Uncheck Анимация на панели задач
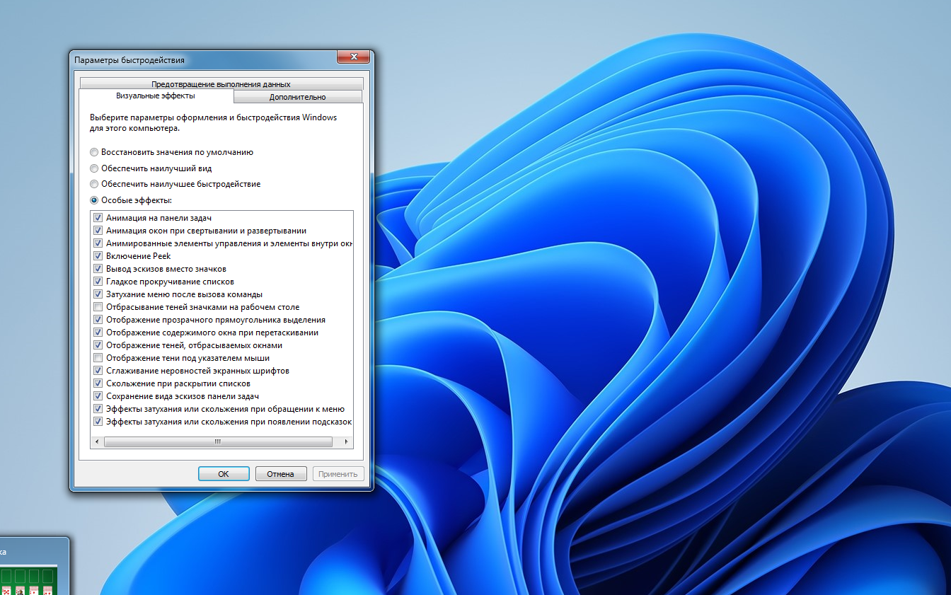951x595 pixels. (98, 218)
